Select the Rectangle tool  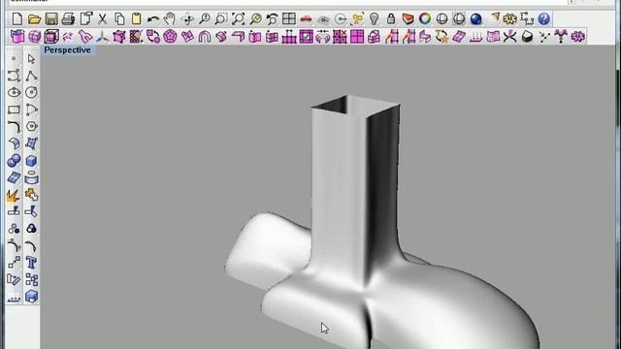(14, 110)
